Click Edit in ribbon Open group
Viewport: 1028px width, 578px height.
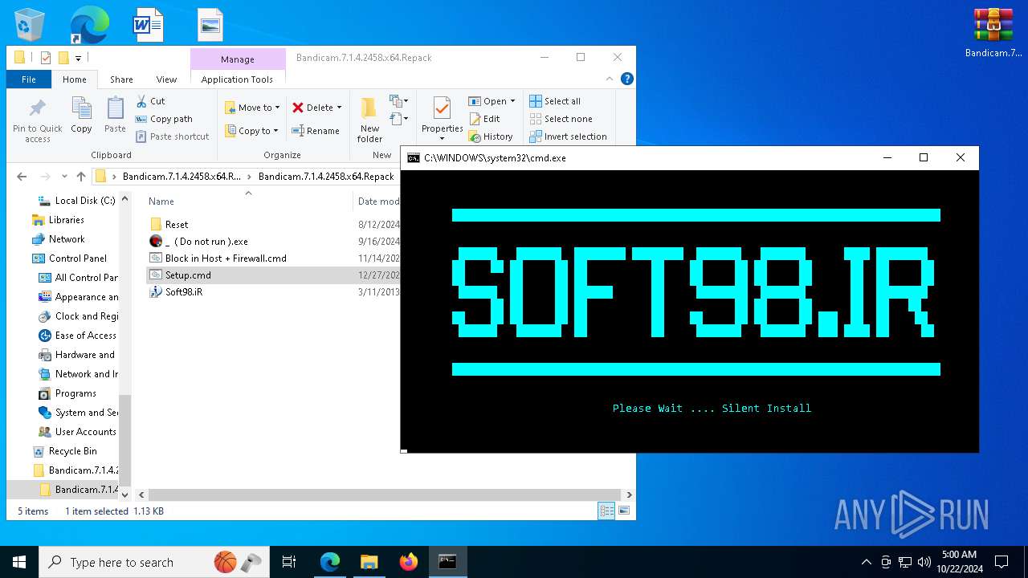point(484,119)
